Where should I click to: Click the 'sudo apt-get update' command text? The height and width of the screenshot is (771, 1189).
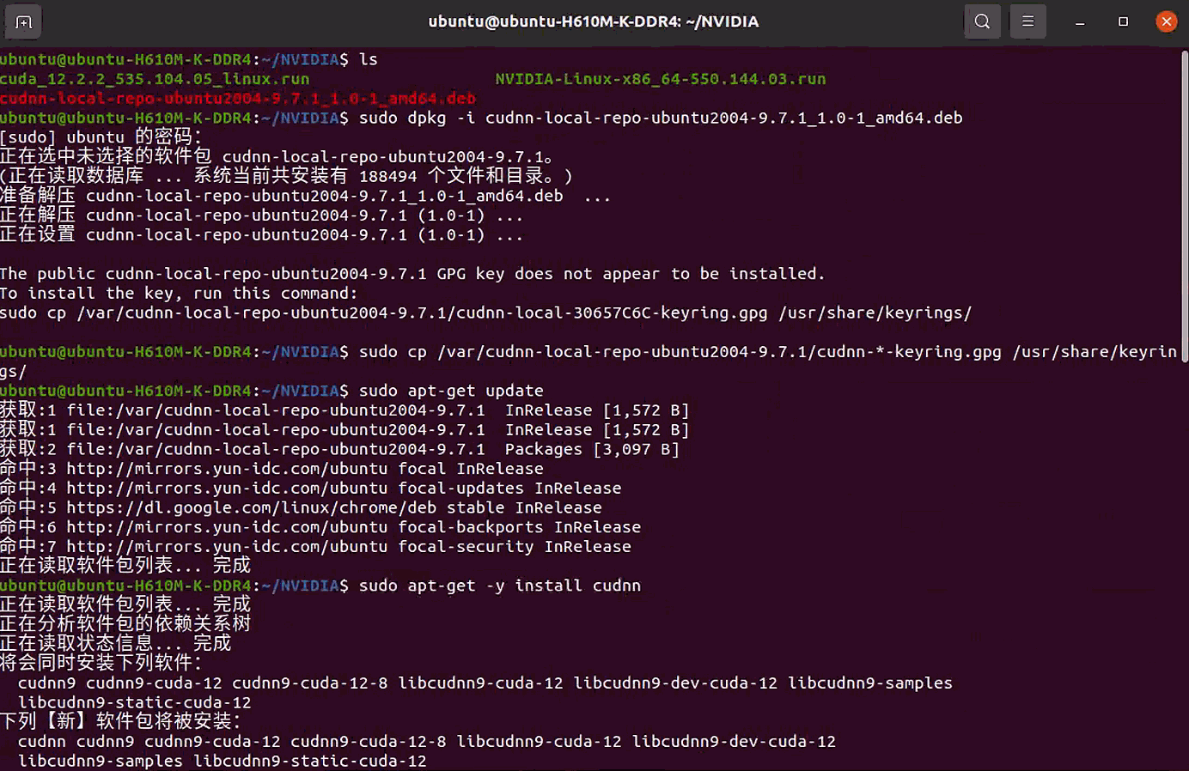tap(450, 391)
